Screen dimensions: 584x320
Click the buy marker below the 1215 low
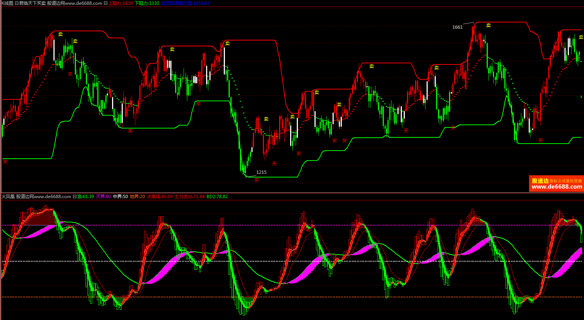tap(257, 180)
